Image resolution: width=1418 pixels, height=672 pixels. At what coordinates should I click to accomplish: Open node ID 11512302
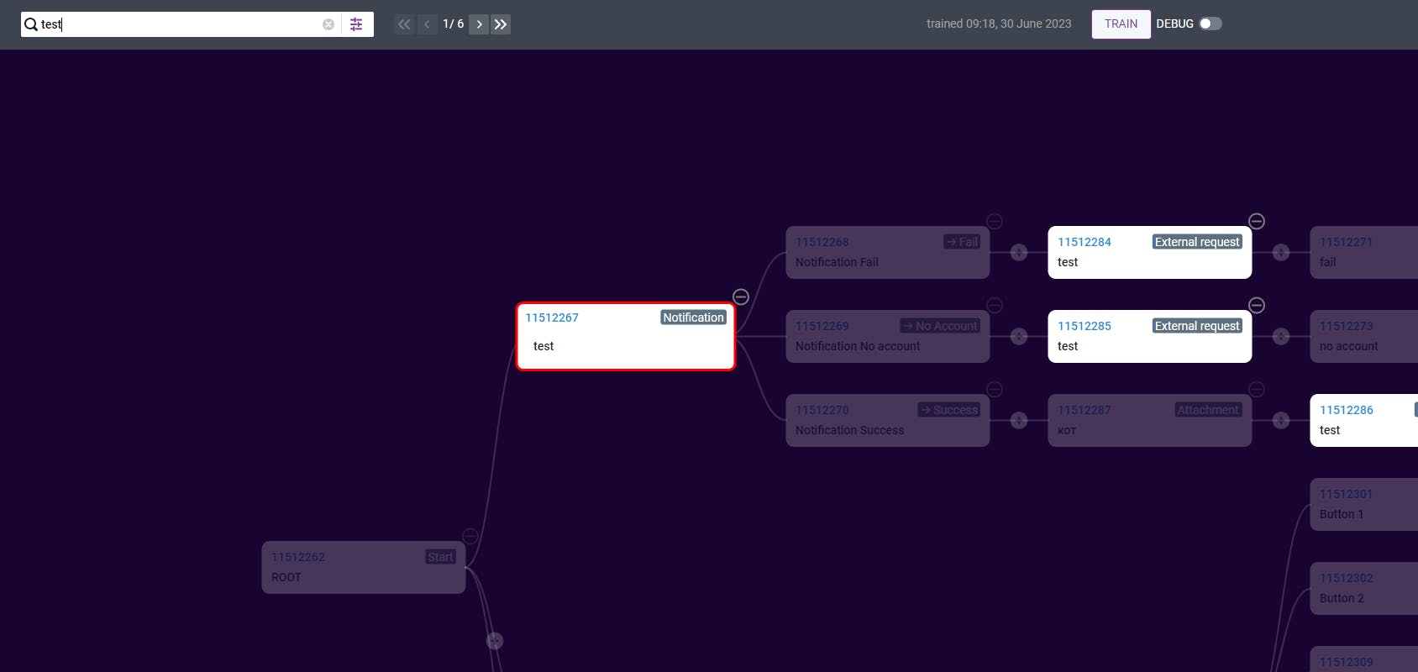point(1347,578)
